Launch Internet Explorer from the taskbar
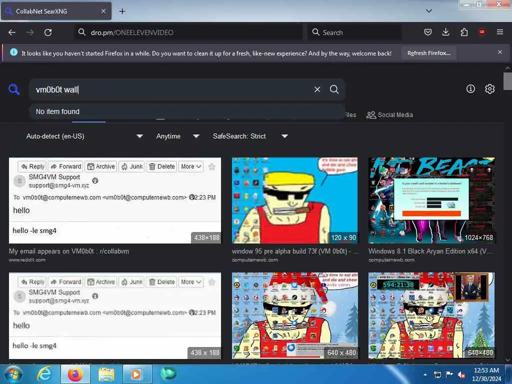The width and height of the screenshot is (512, 384). 44,374
